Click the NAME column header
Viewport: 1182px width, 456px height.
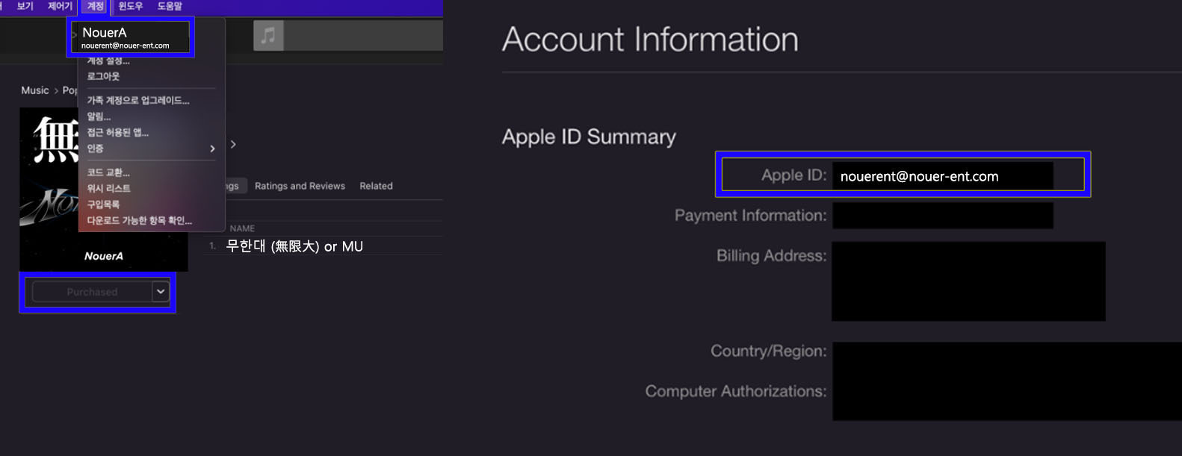242,228
